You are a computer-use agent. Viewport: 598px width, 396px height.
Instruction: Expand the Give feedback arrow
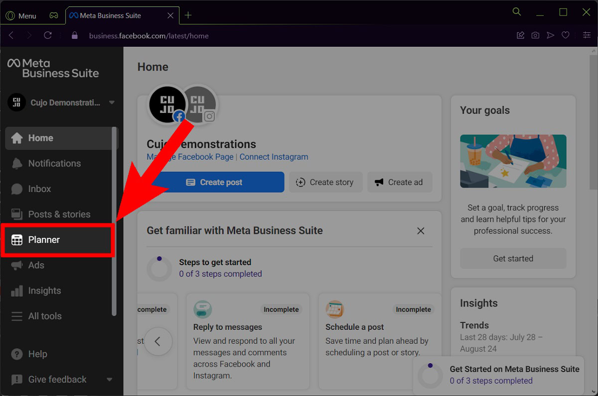coord(110,380)
